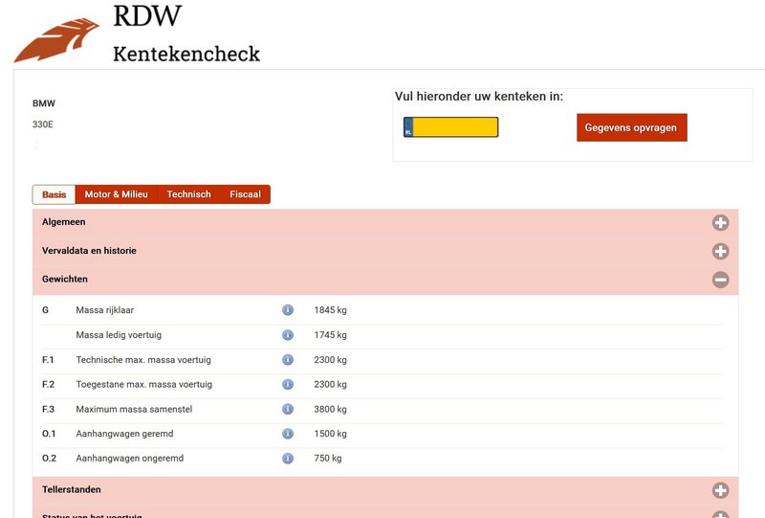Click the Tellerstanden section heading
Viewport: 765px width, 518px height.
pyautogui.click(x=72, y=489)
